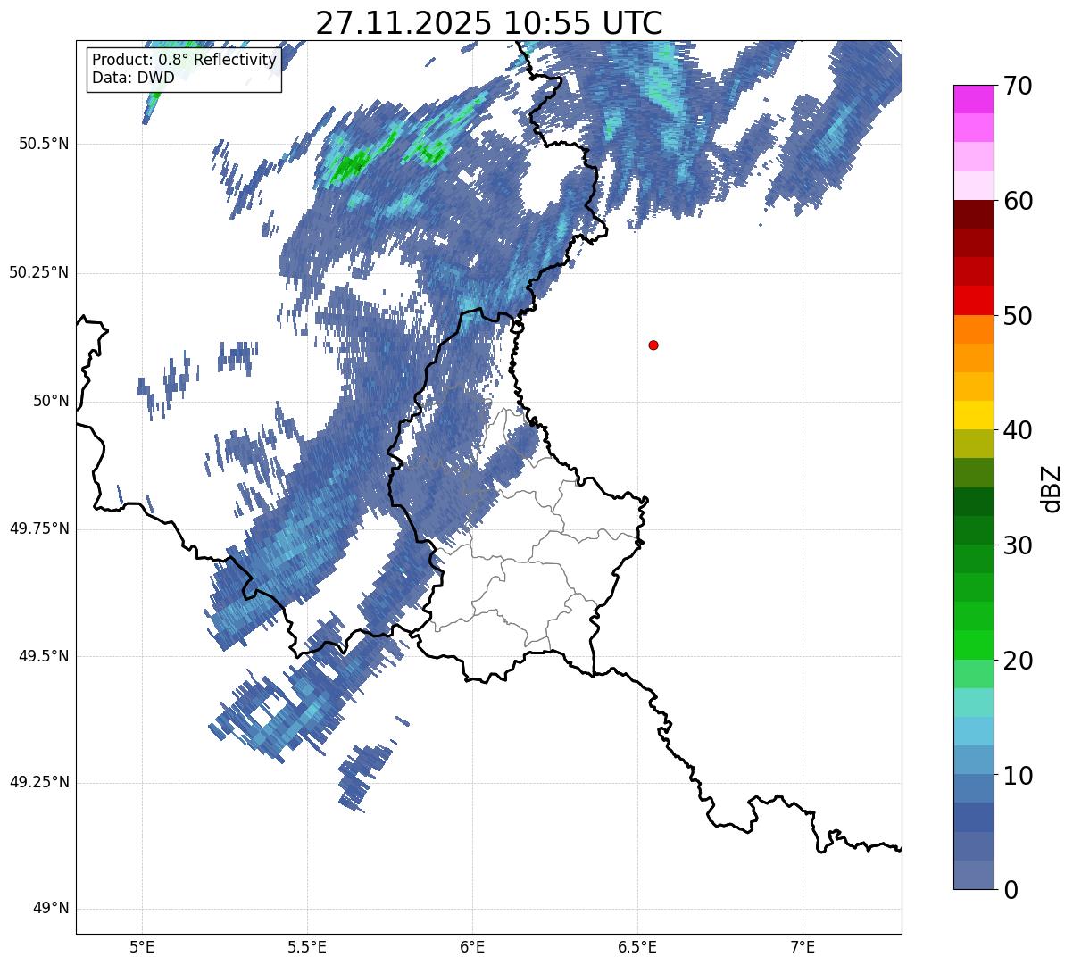Click the "49°N" latitude label
Viewport: 1073px width, 965px height.
click(x=51, y=909)
